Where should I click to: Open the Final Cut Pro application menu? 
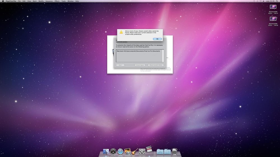tap(11, 1)
